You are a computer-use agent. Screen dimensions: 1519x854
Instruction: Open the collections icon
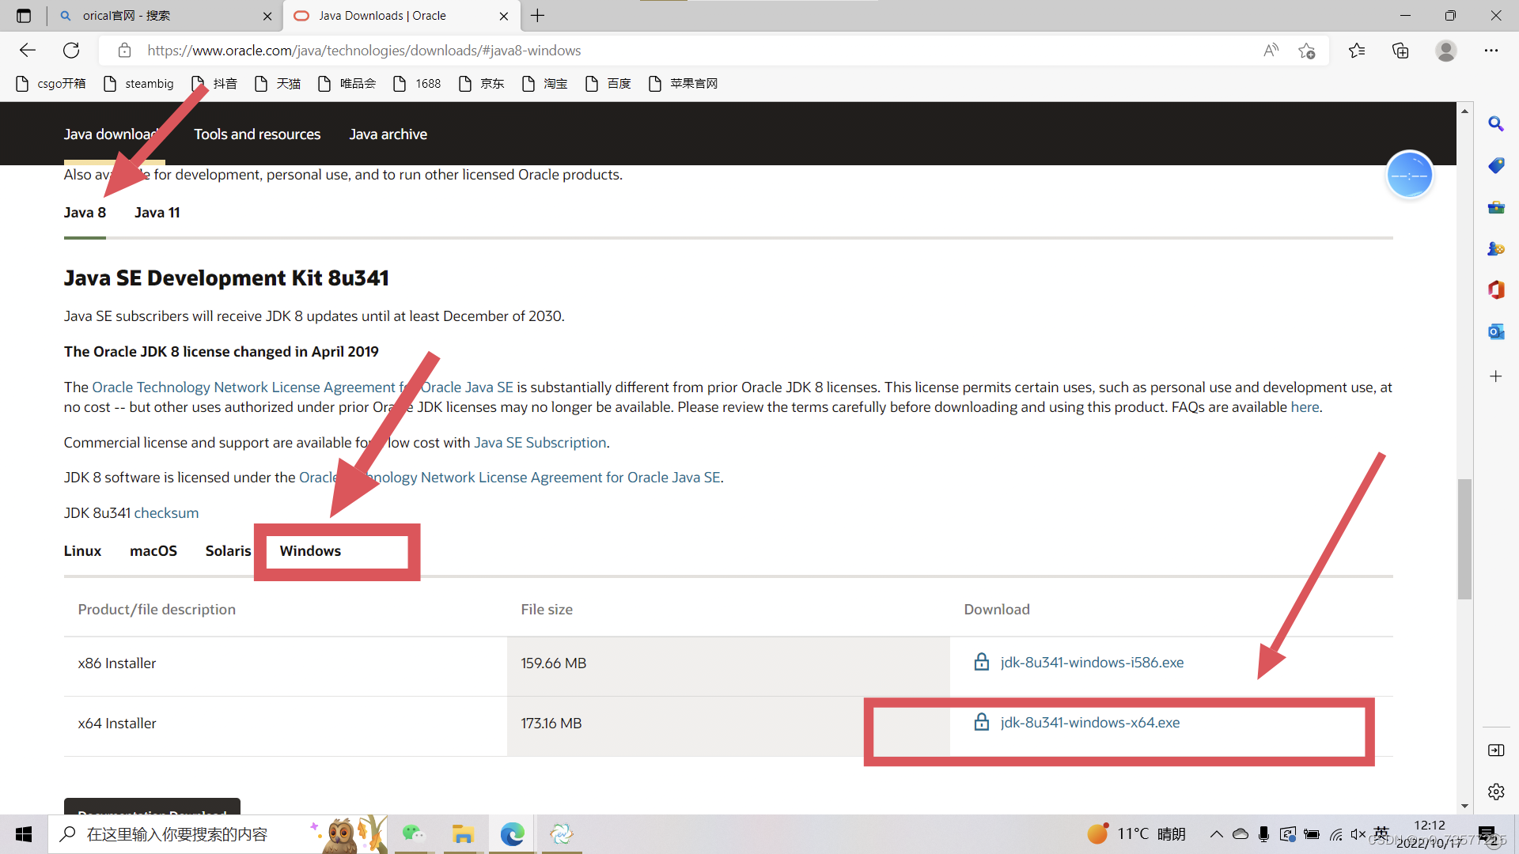click(1400, 51)
